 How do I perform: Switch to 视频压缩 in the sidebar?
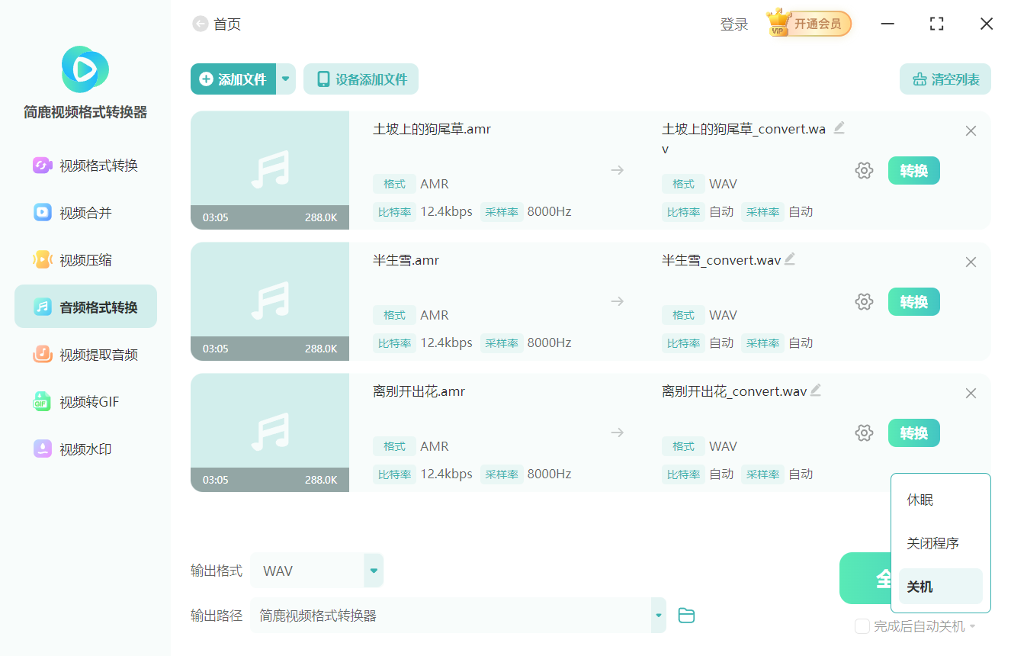click(x=85, y=260)
